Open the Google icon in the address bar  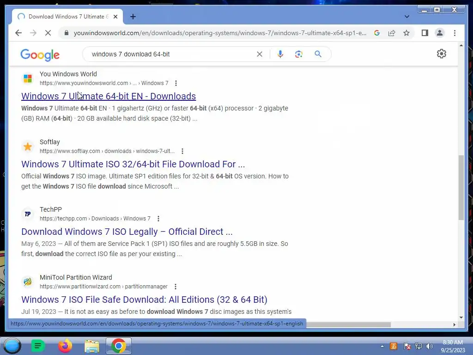[377, 33]
